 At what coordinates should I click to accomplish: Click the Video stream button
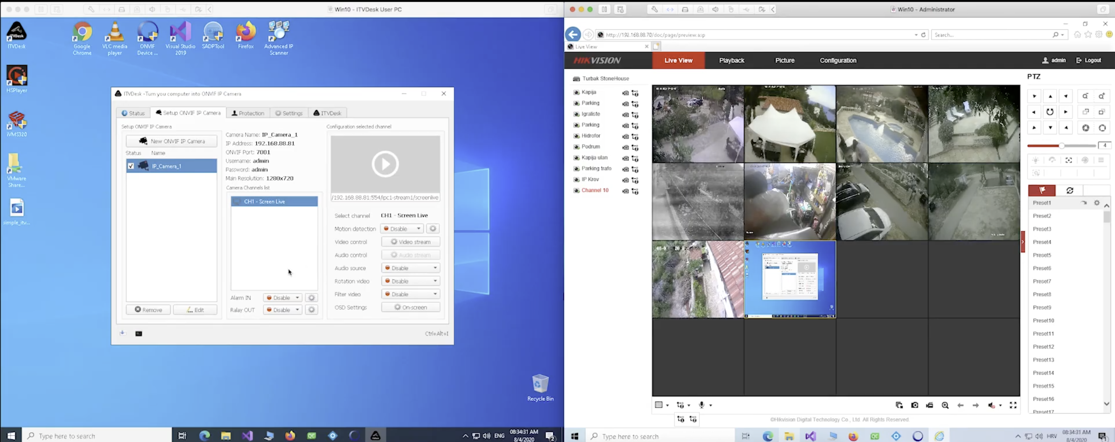click(x=410, y=242)
